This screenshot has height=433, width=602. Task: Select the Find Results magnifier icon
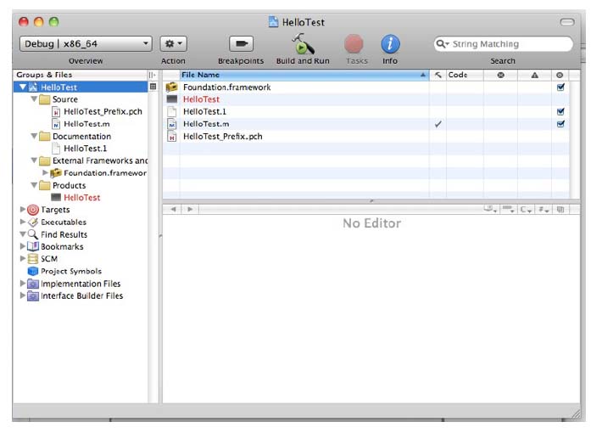pos(33,234)
